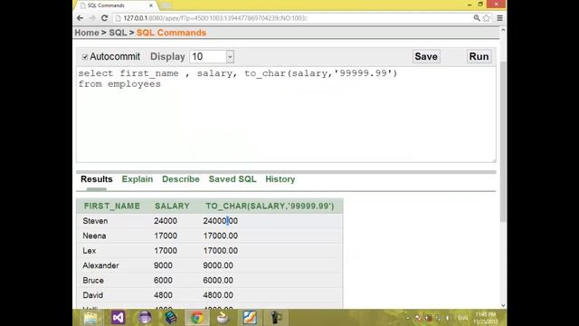This screenshot has height=326, width=579.
Task: Click the SQL Commands breadcrumb
Action: pyautogui.click(x=171, y=33)
